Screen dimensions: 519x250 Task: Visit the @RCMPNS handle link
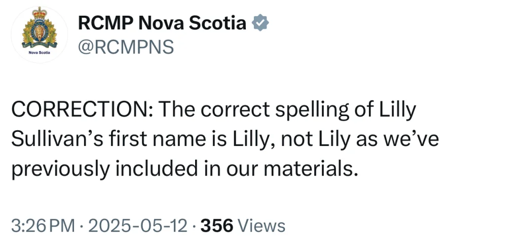coord(125,47)
